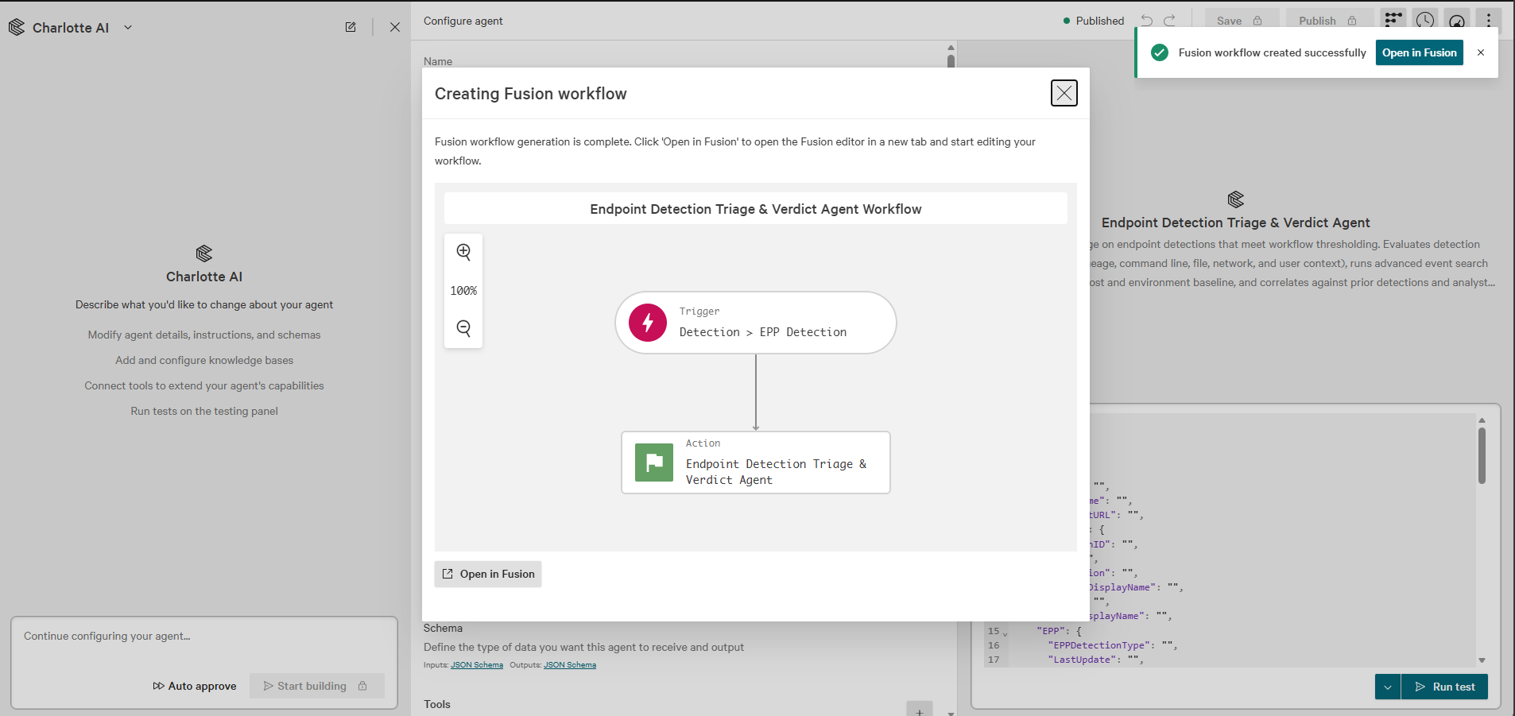Screen dimensions: 1515x716
Task: Click the external link icon on Open in Fusion
Action: pos(448,574)
